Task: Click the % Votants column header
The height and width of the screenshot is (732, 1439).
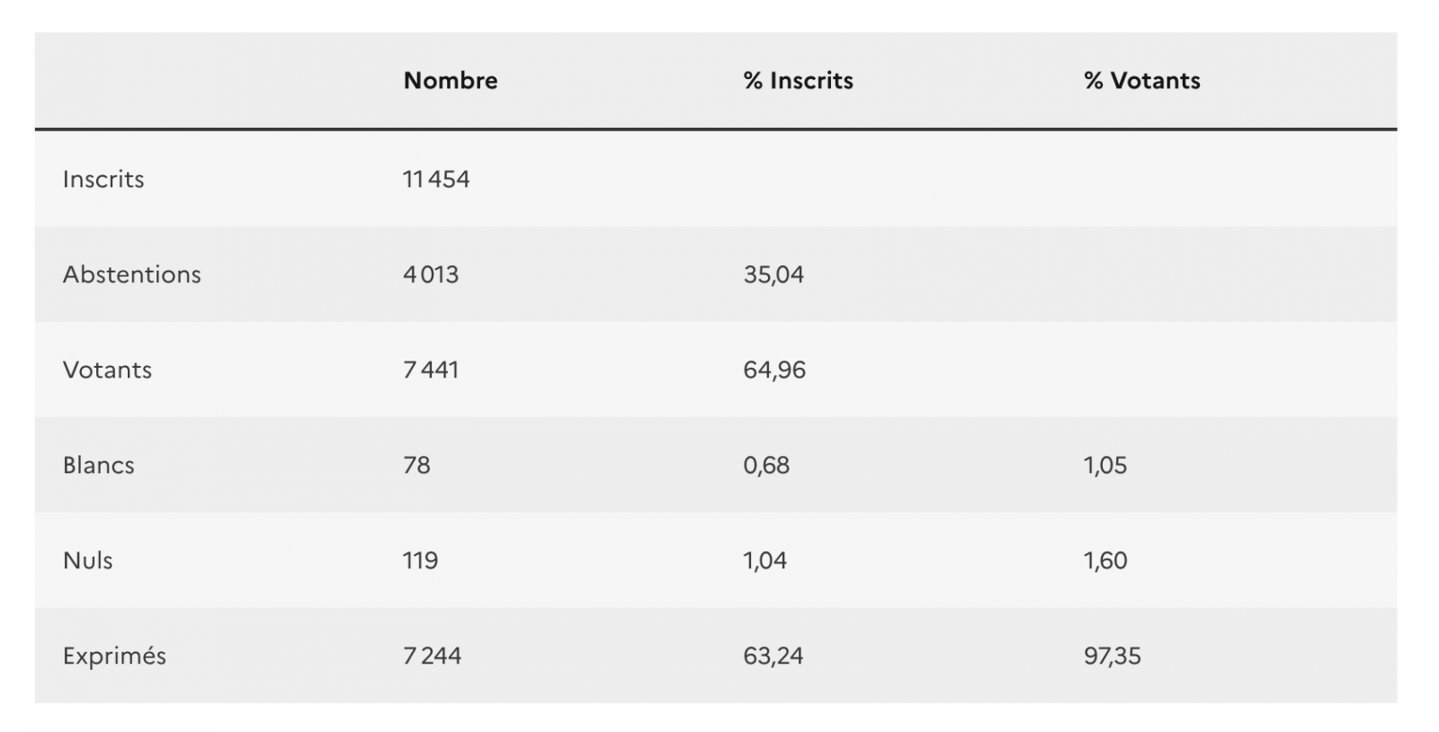Action: pyautogui.click(x=1141, y=81)
